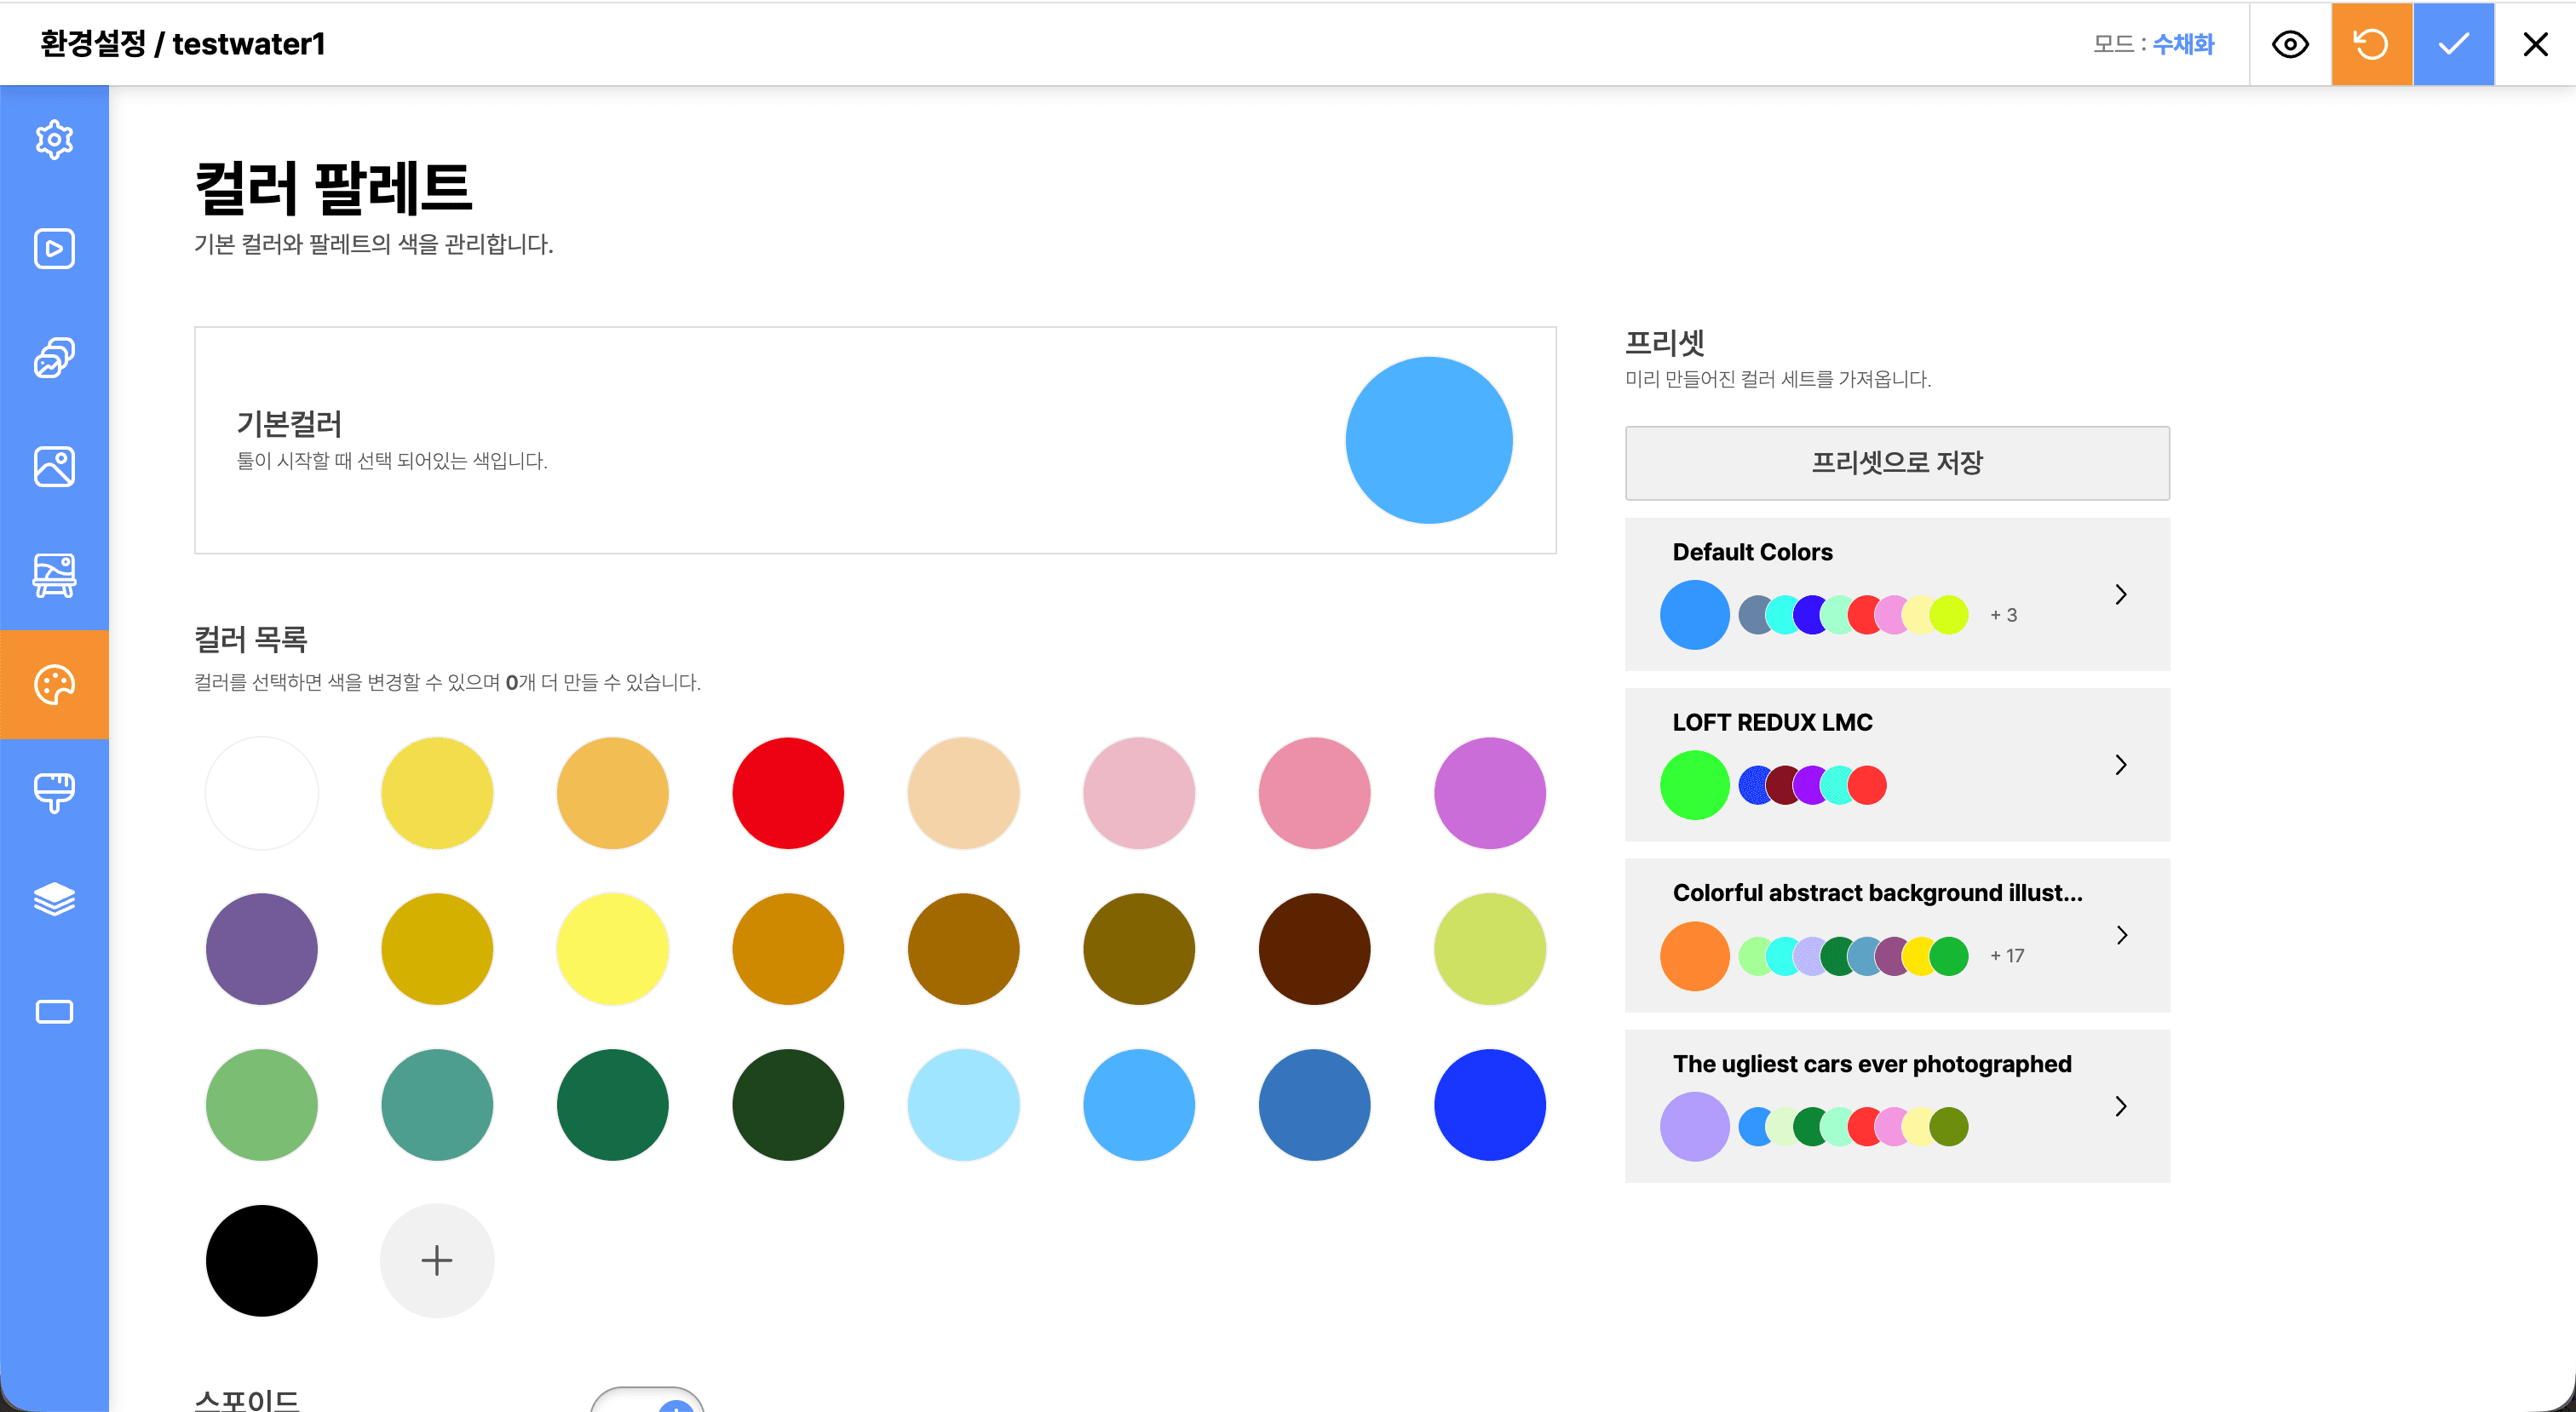This screenshot has height=1412, width=2576.
Task: Expand the Default Colors preset
Action: pos(2121,595)
